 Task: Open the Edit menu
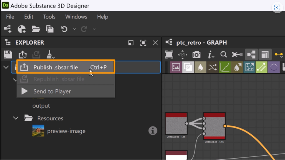point(29,17)
